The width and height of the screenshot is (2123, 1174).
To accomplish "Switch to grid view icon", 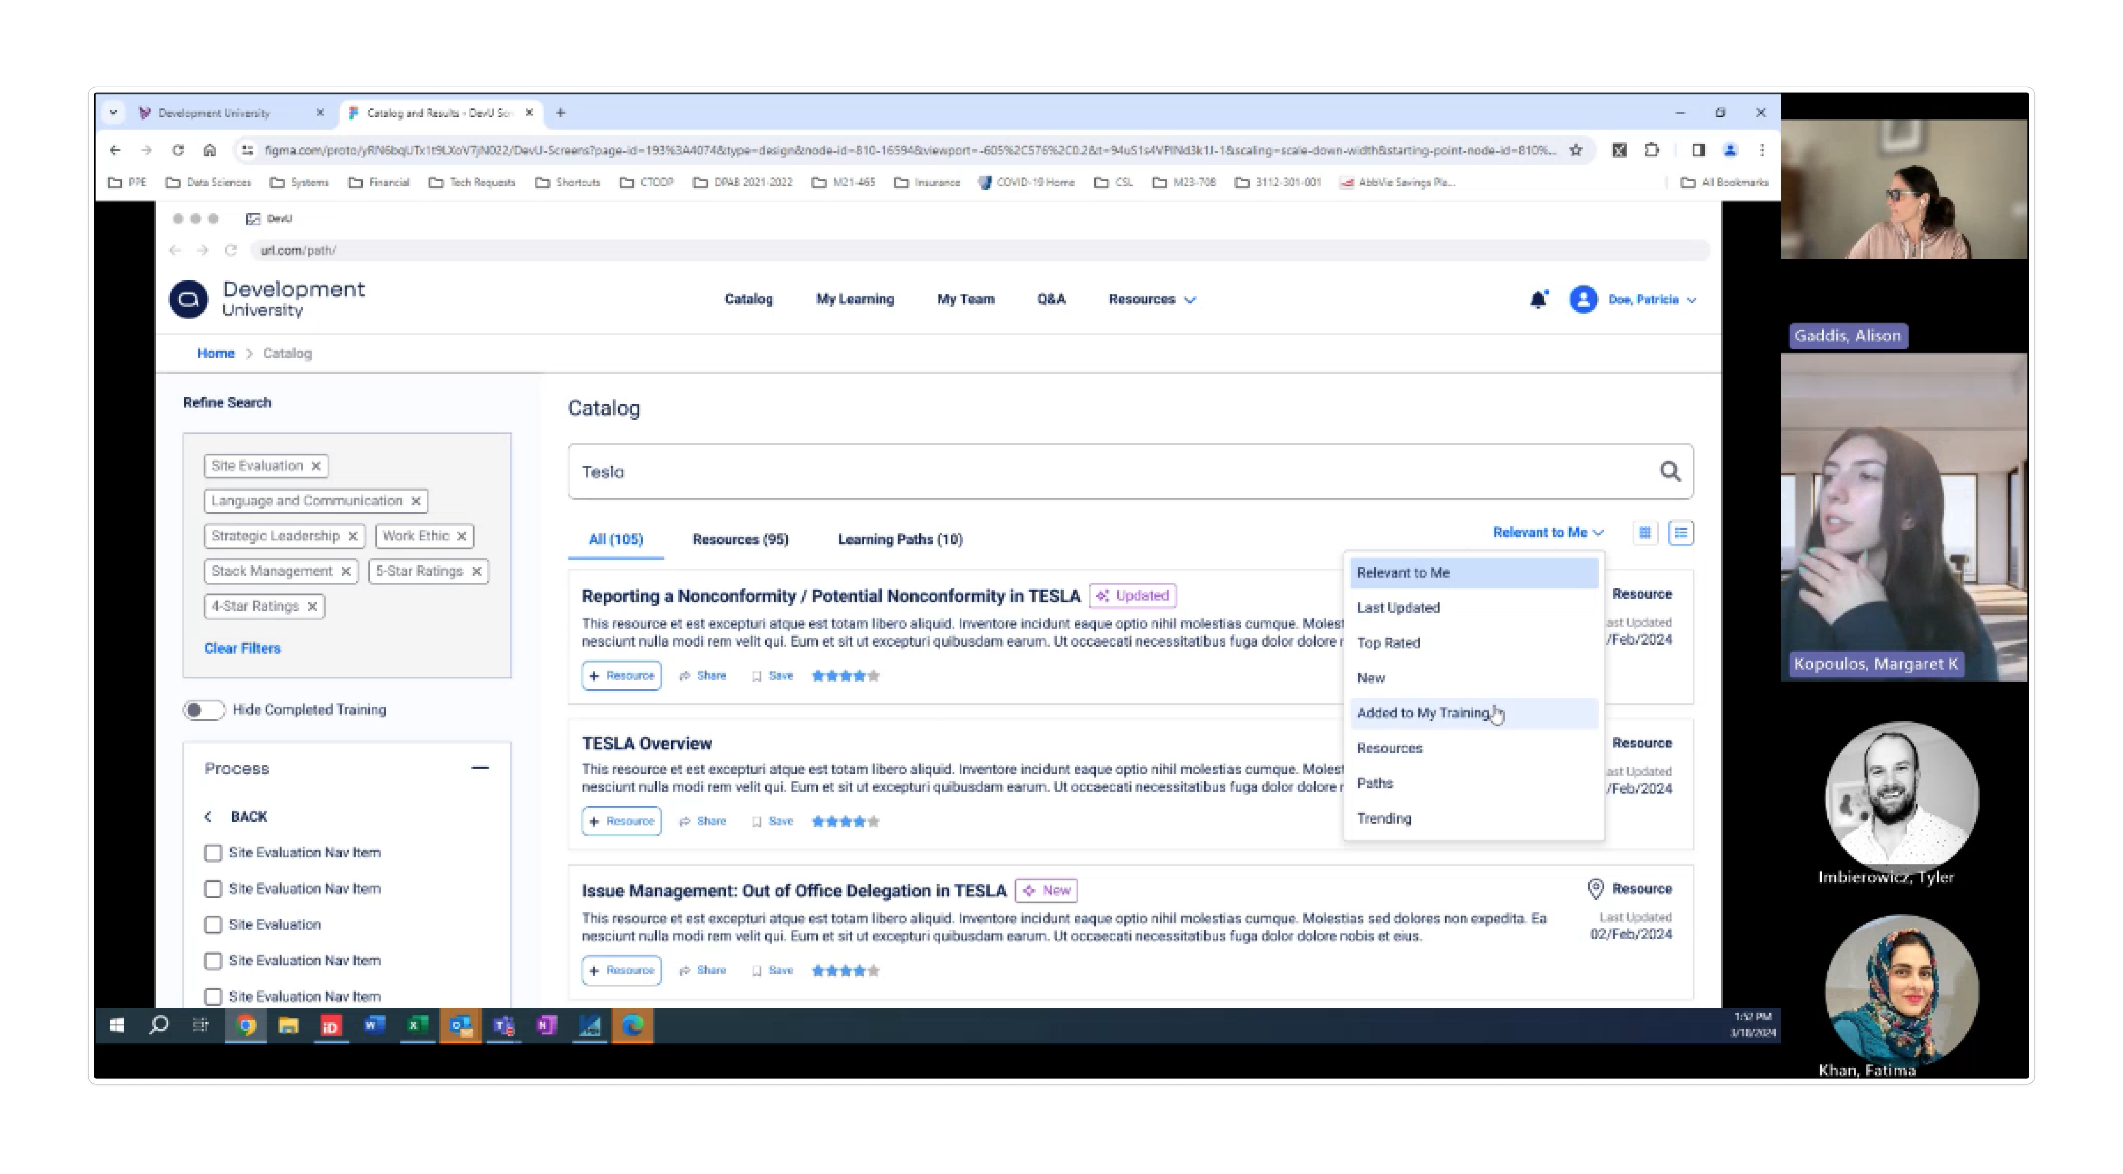I will (1645, 533).
